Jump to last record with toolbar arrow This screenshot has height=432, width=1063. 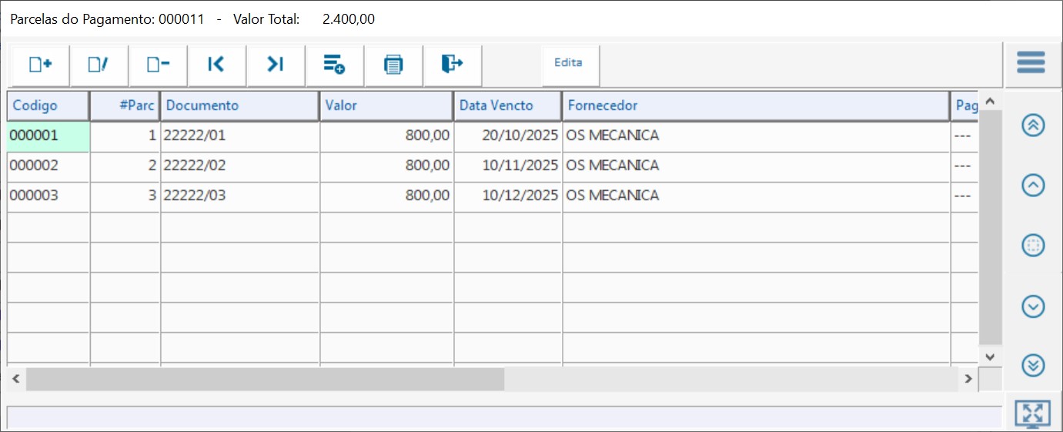(276, 65)
